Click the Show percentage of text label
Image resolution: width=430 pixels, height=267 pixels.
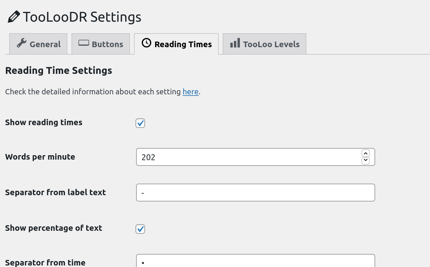(x=53, y=228)
